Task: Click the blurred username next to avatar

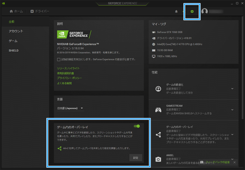Action: coord(216,11)
